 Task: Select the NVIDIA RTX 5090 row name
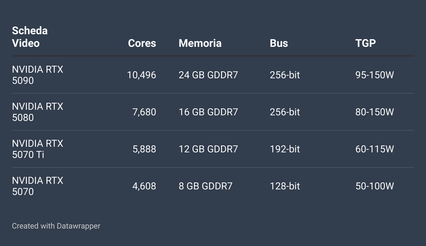(x=38, y=75)
